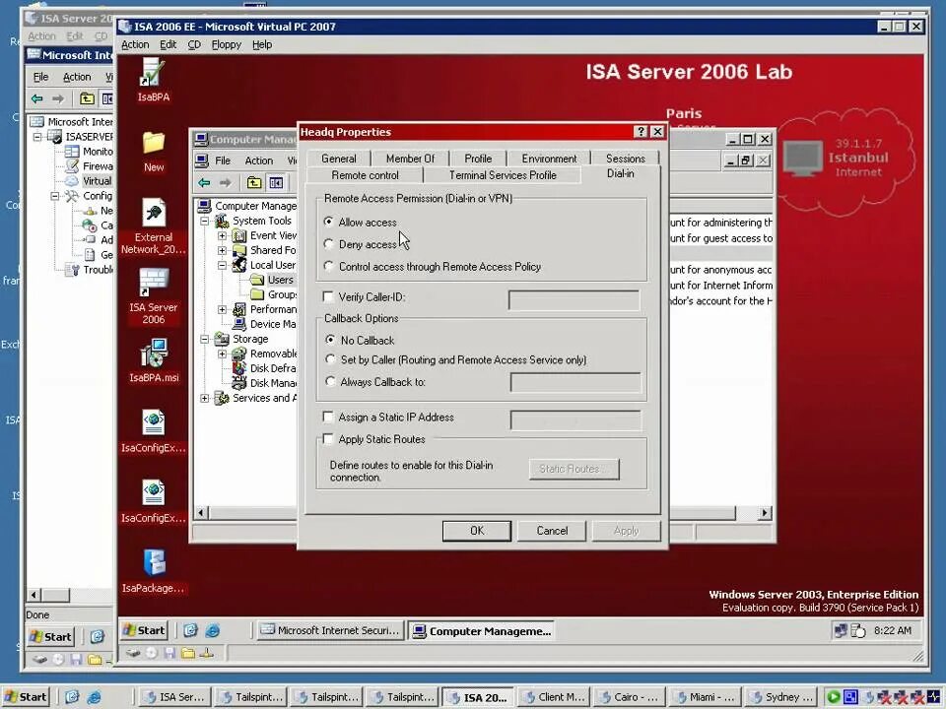Screen dimensions: 946x709
Task: Click the green icon in host system tray
Action: point(834,697)
